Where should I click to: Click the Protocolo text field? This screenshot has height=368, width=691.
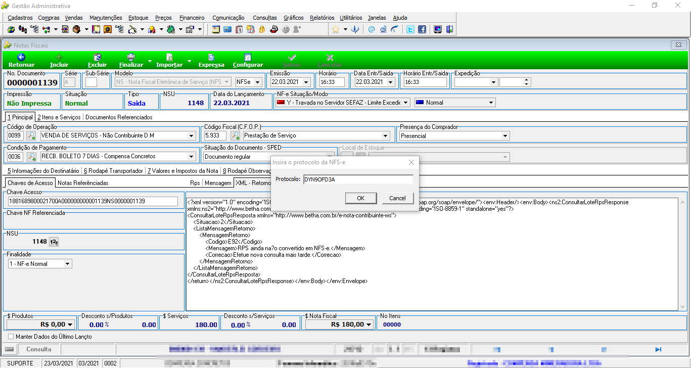[x=358, y=179]
